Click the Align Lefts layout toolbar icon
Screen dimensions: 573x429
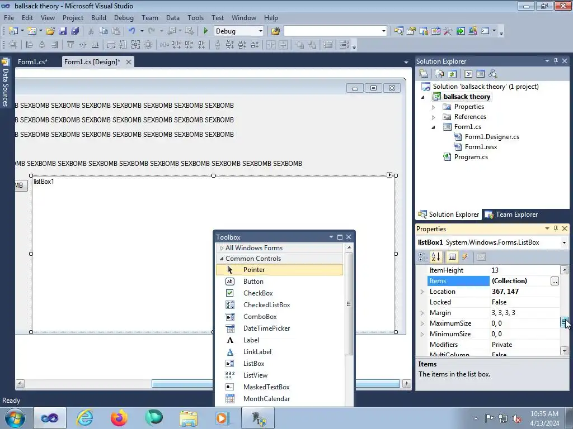[30, 45]
